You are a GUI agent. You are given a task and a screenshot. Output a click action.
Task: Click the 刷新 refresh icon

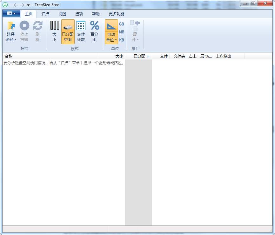(x=38, y=26)
